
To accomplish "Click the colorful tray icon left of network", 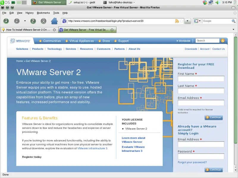I will pyautogui.click(x=205, y=2).
